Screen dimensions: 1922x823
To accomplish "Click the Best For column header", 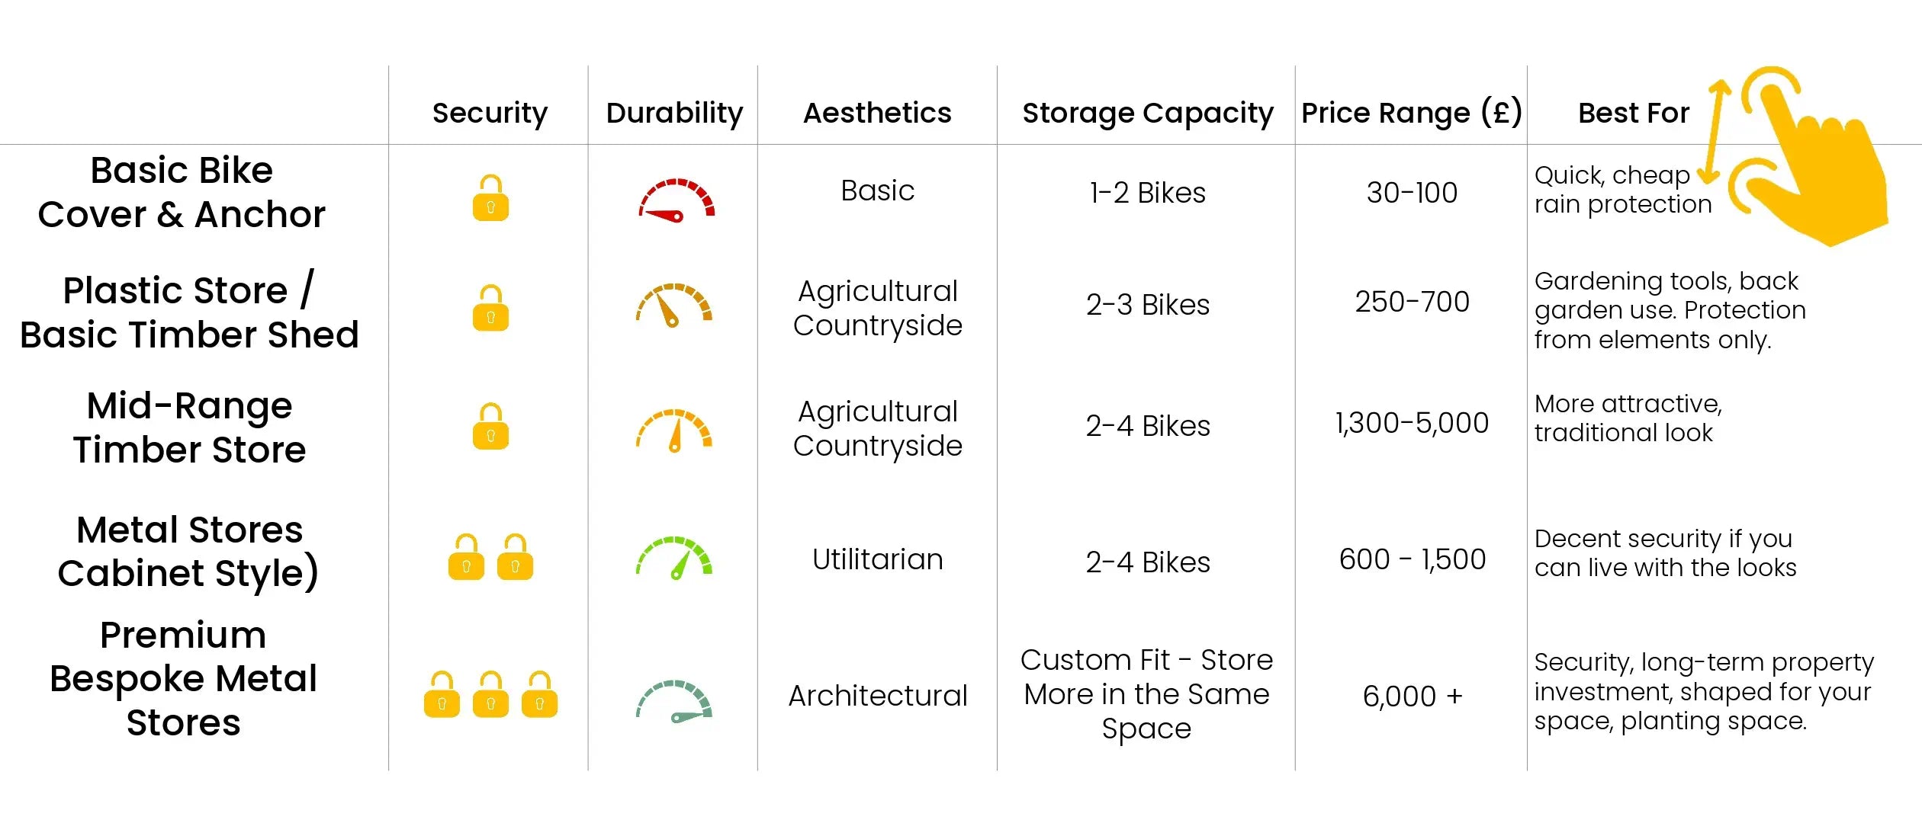I will (1634, 113).
